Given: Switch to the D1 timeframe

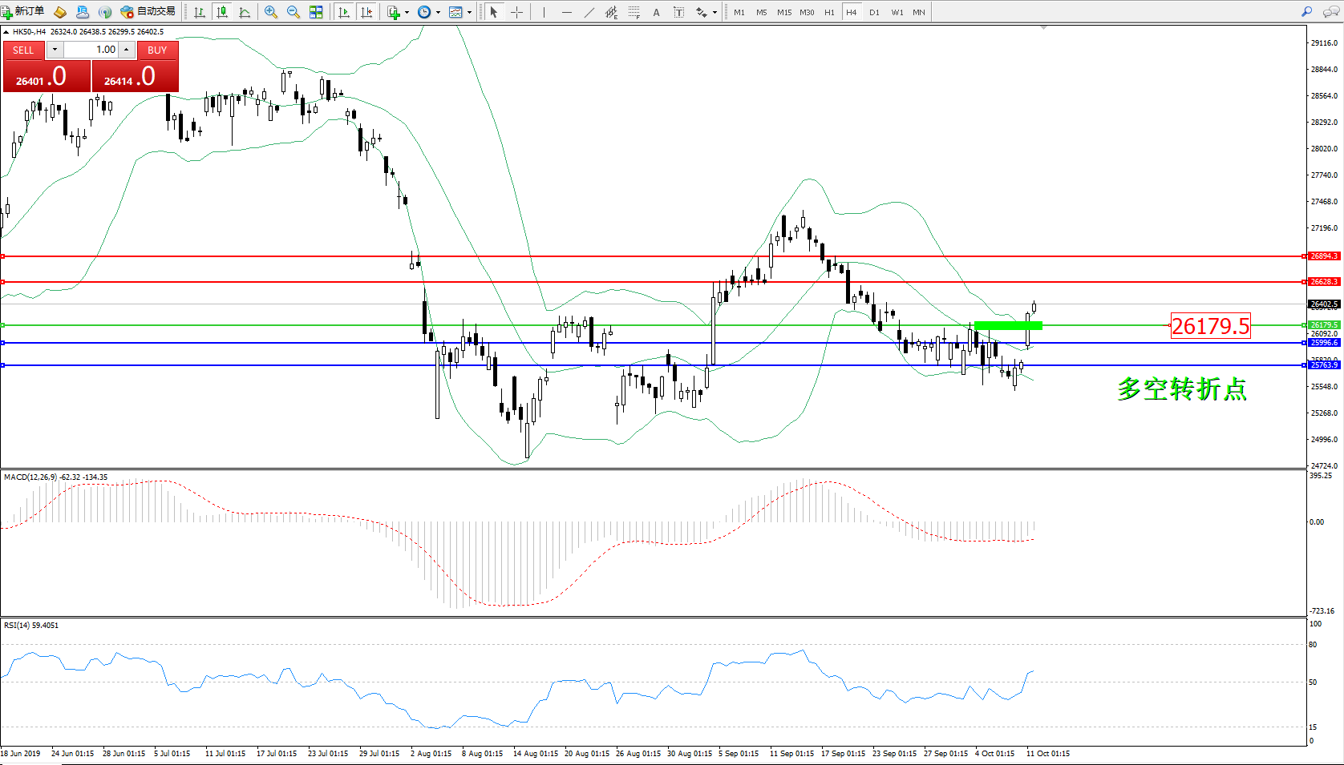Looking at the screenshot, I should click(874, 12).
